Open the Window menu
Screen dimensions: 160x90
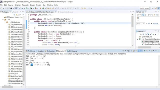pos(50,5)
